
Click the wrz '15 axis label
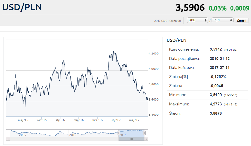click(42, 120)
